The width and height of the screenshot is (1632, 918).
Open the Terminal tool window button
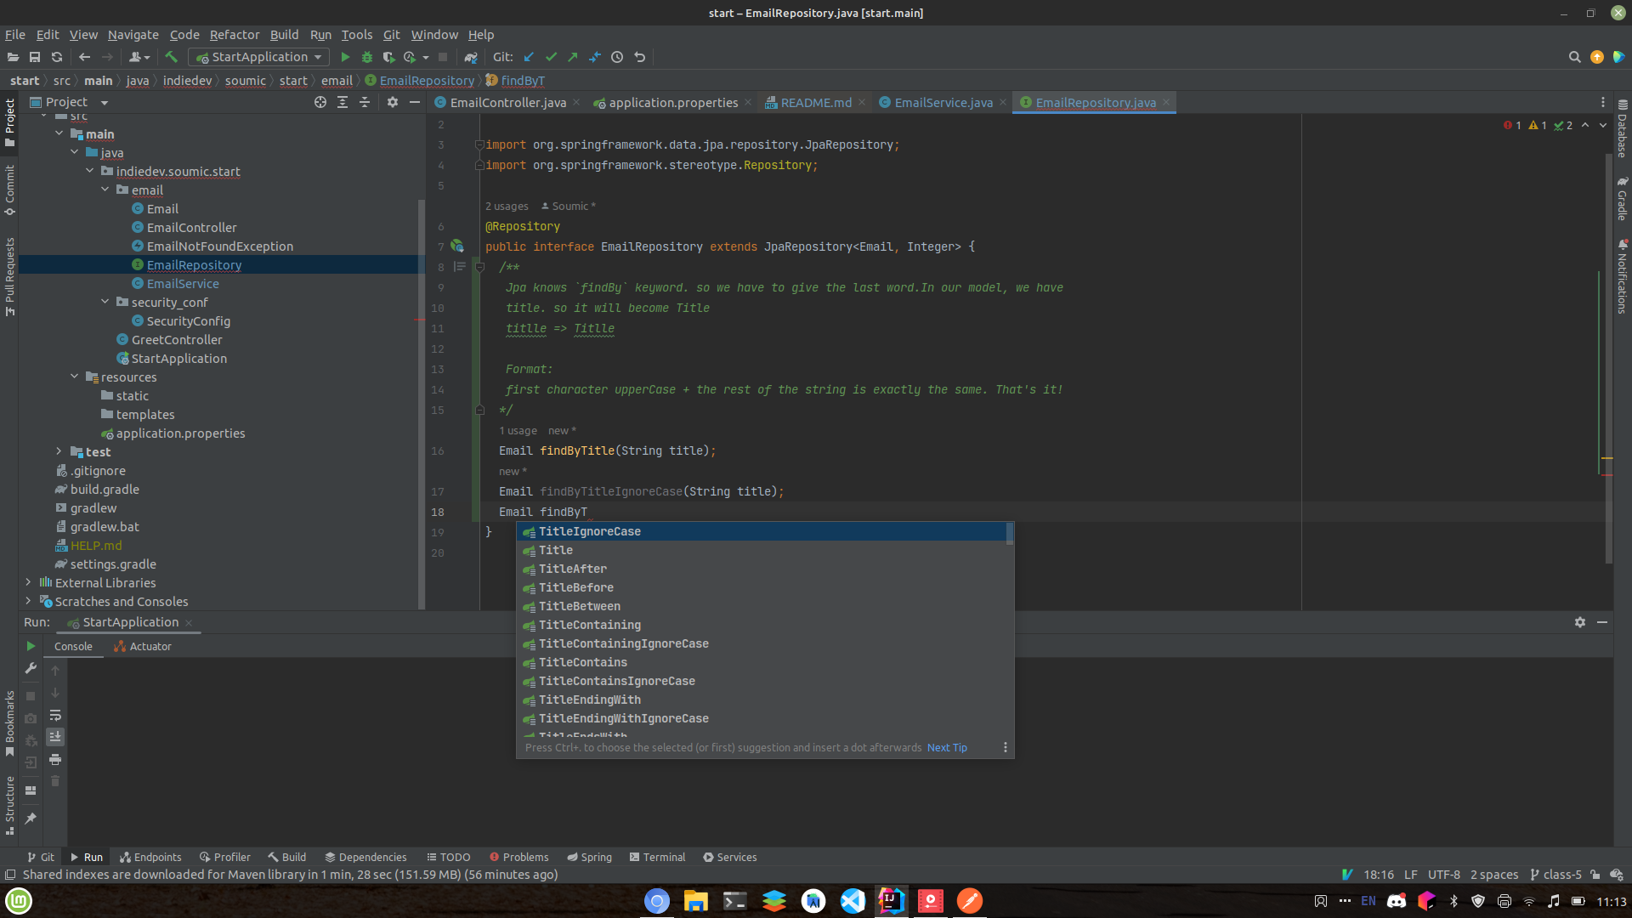click(657, 857)
